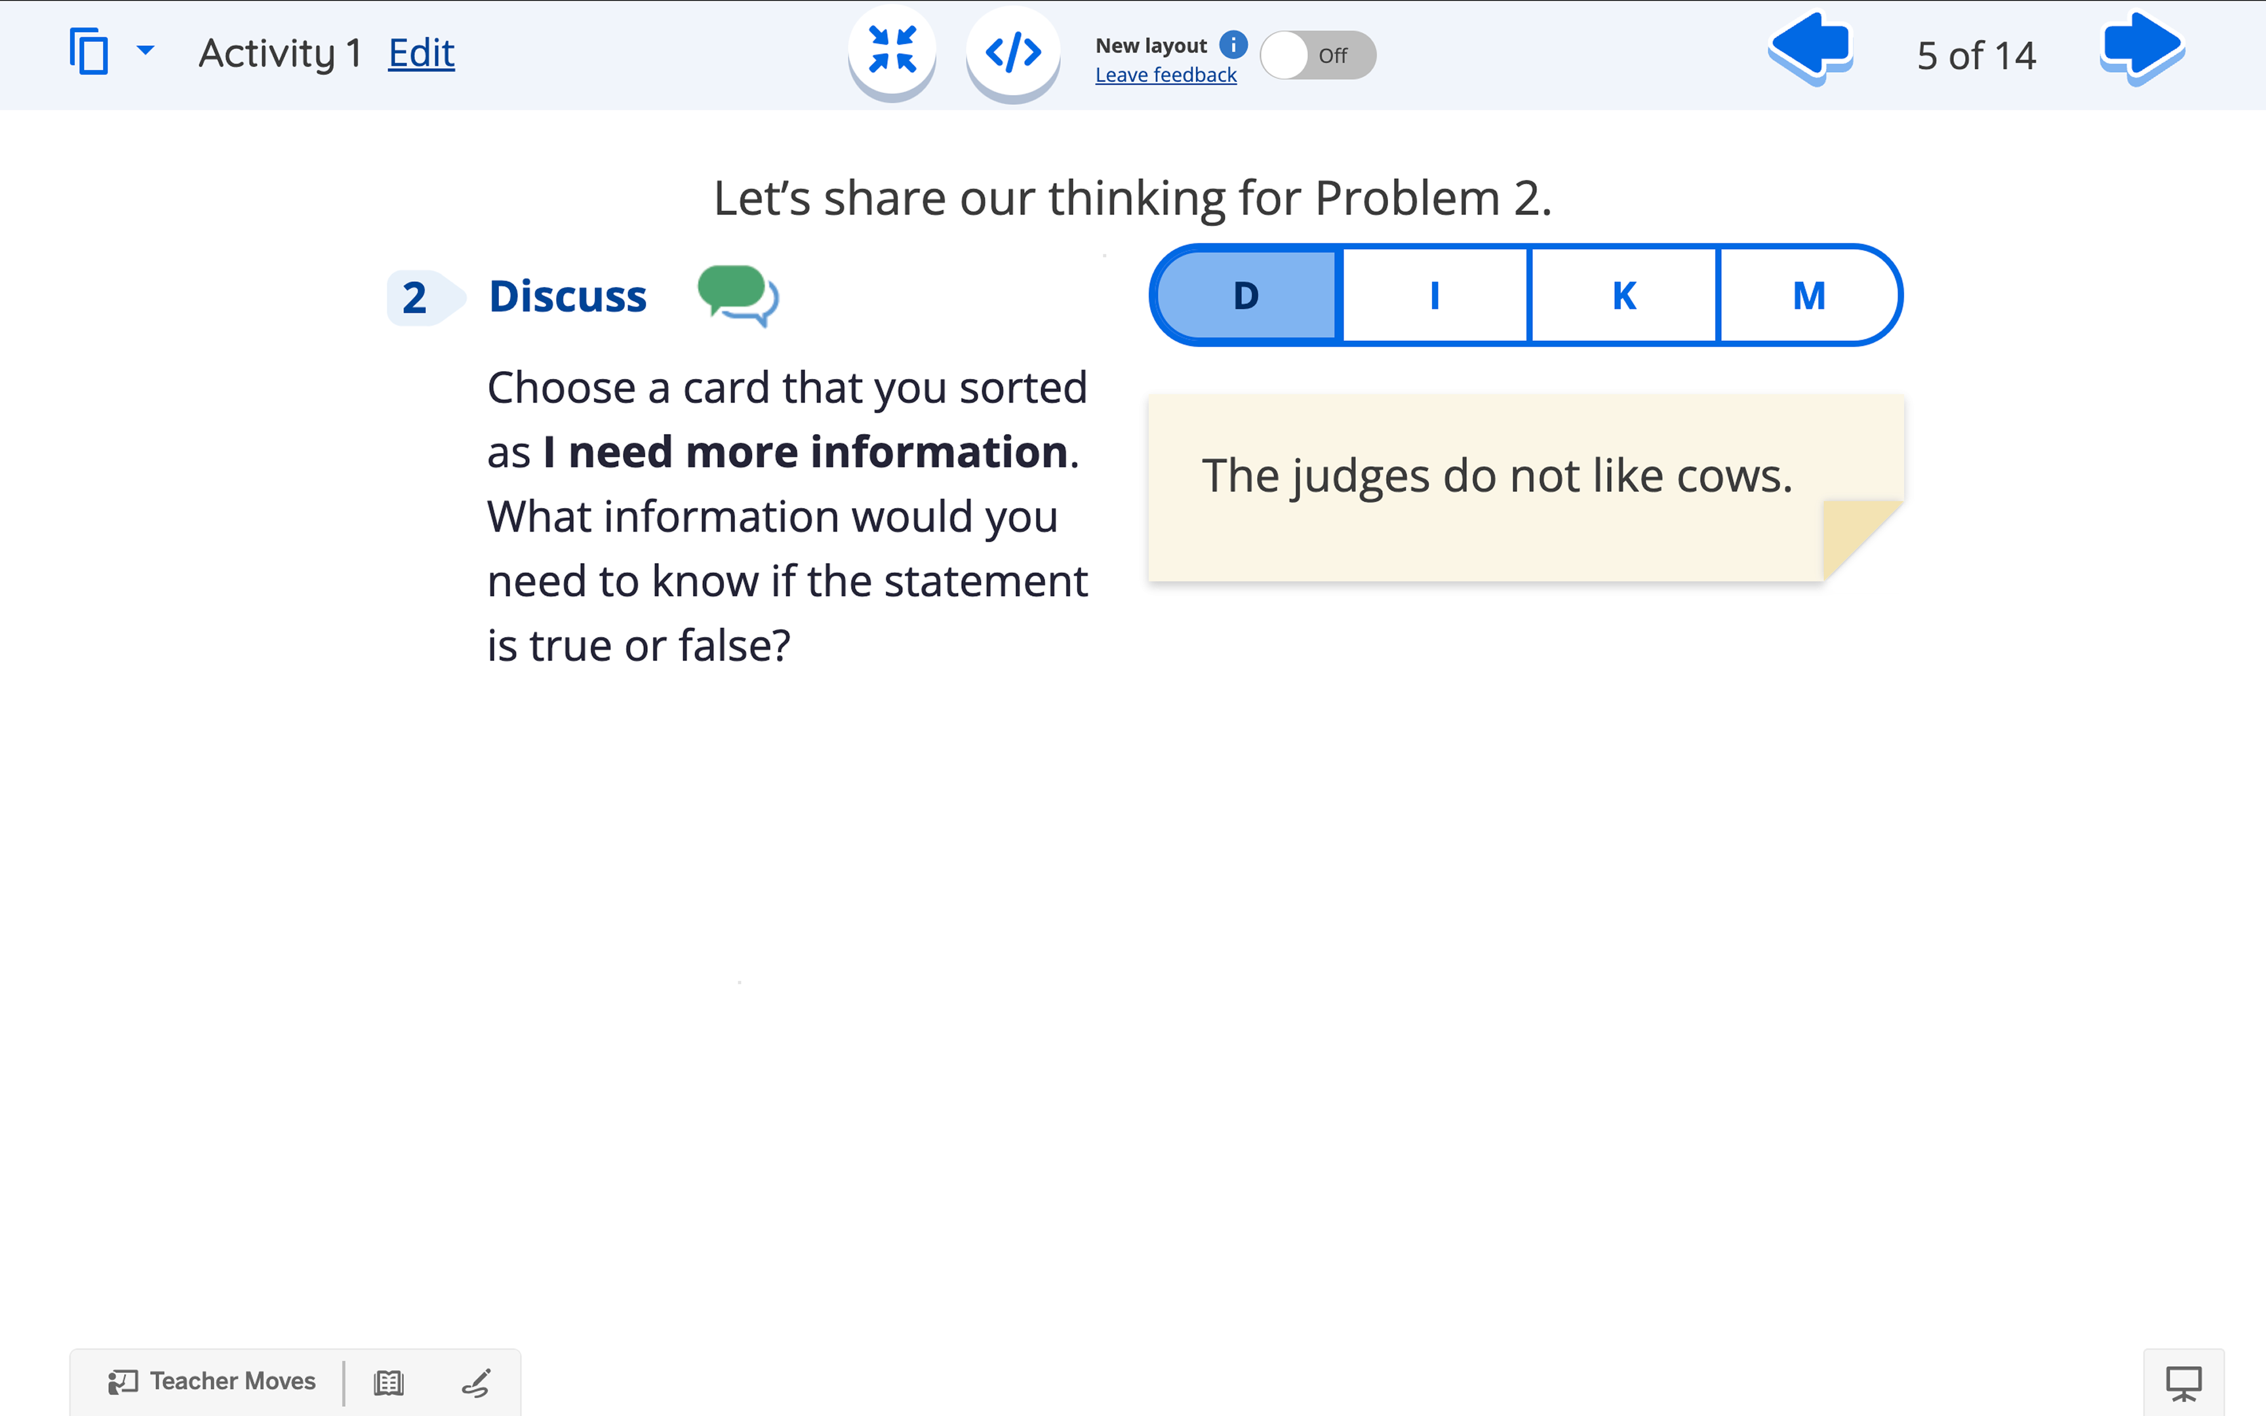Show the New layout info icon
The width and height of the screenshot is (2266, 1416).
point(1233,44)
